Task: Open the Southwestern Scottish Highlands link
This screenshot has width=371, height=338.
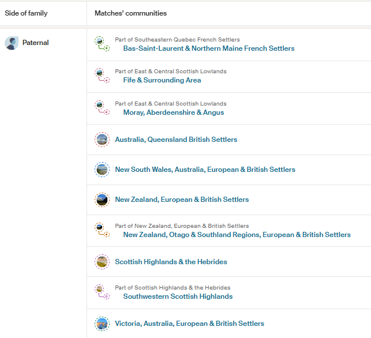Action: (x=178, y=296)
